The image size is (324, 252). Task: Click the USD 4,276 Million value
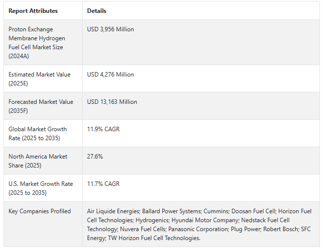[110, 75]
